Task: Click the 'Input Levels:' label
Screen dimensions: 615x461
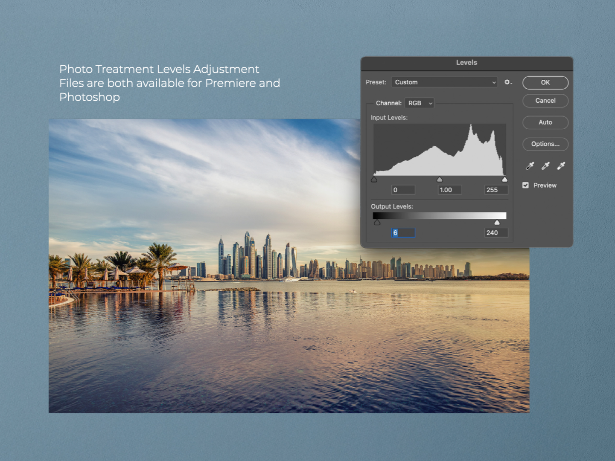Action: [x=389, y=118]
